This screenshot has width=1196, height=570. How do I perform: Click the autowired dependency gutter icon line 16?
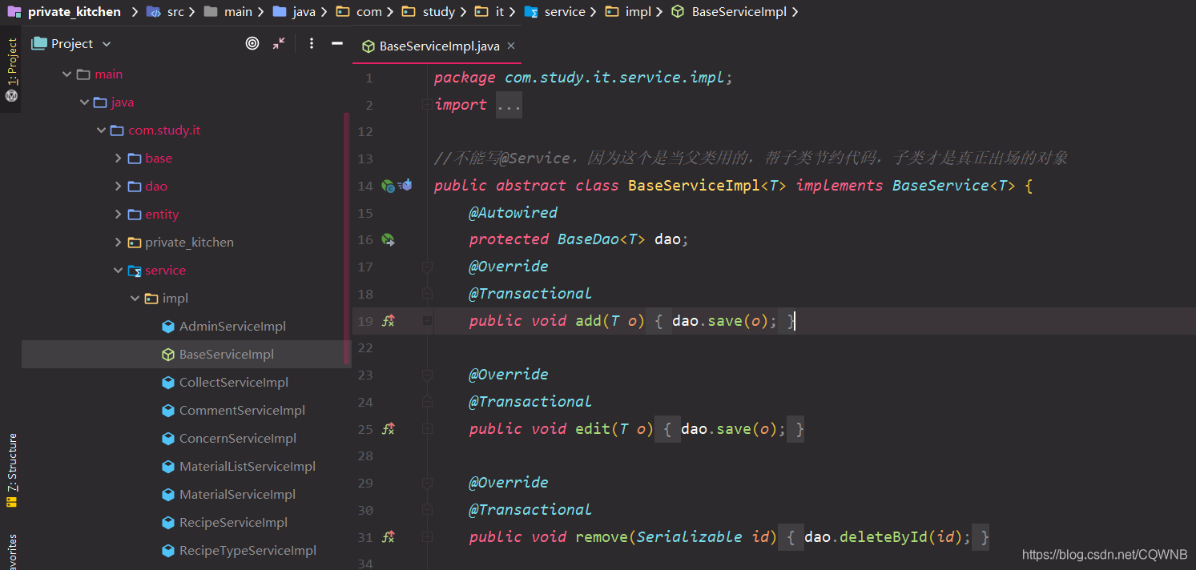pyautogui.click(x=388, y=239)
